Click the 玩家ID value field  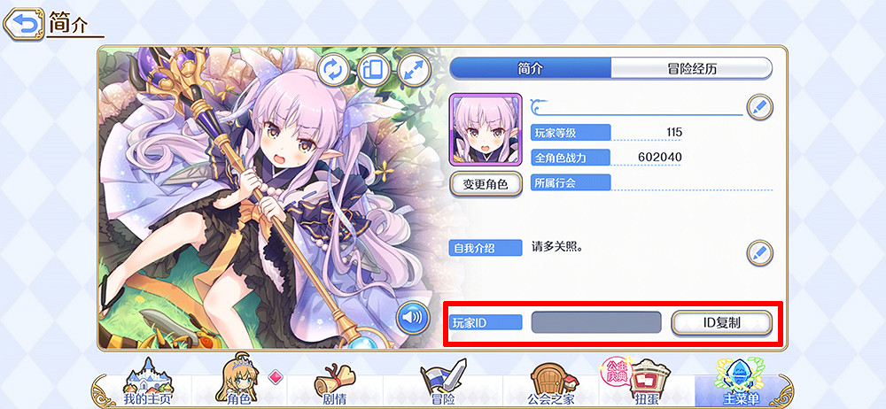pyautogui.click(x=596, y=322)
